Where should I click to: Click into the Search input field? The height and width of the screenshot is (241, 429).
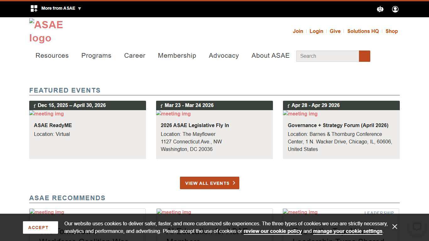tap(327, 56)
